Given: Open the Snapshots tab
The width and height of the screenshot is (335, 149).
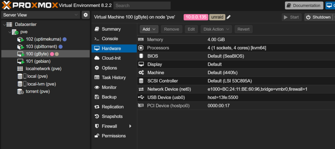Looking at the screenshot, I should coord(114,116).
